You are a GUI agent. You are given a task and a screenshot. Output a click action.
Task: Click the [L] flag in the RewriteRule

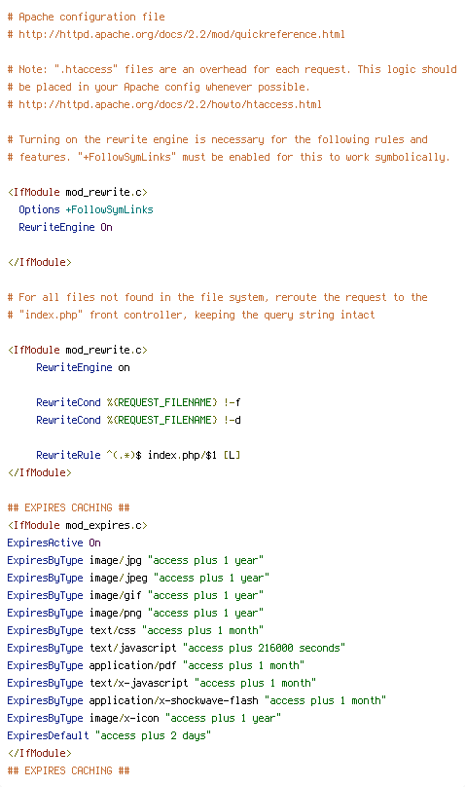[232, 455]
